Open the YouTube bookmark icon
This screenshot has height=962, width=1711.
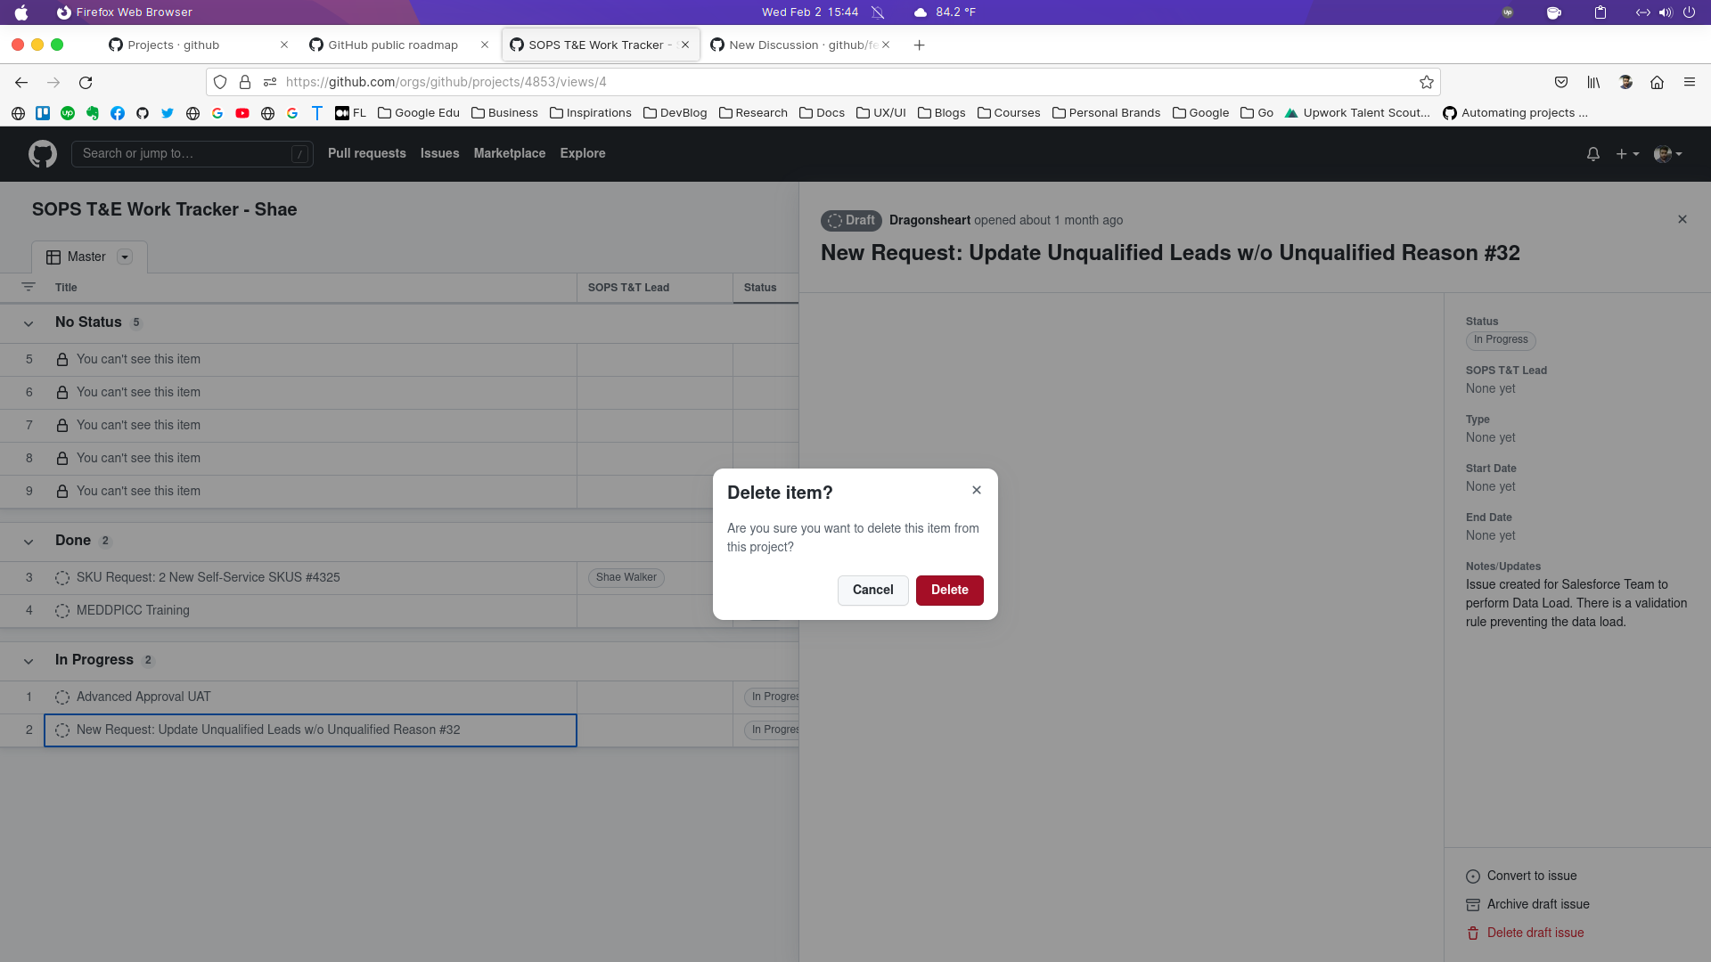coord(242,113)
